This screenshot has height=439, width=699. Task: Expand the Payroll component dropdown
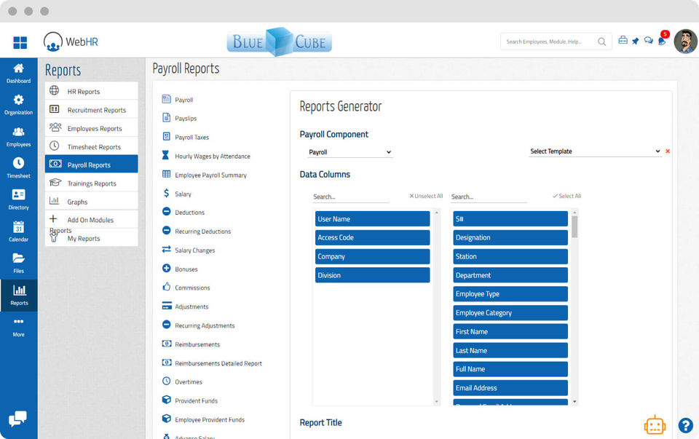[x=350, y=152]
